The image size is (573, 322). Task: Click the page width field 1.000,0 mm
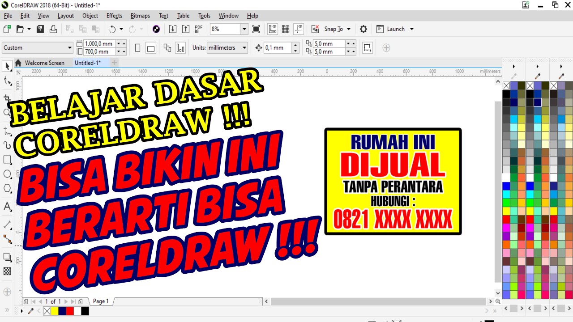pos(99,44)
